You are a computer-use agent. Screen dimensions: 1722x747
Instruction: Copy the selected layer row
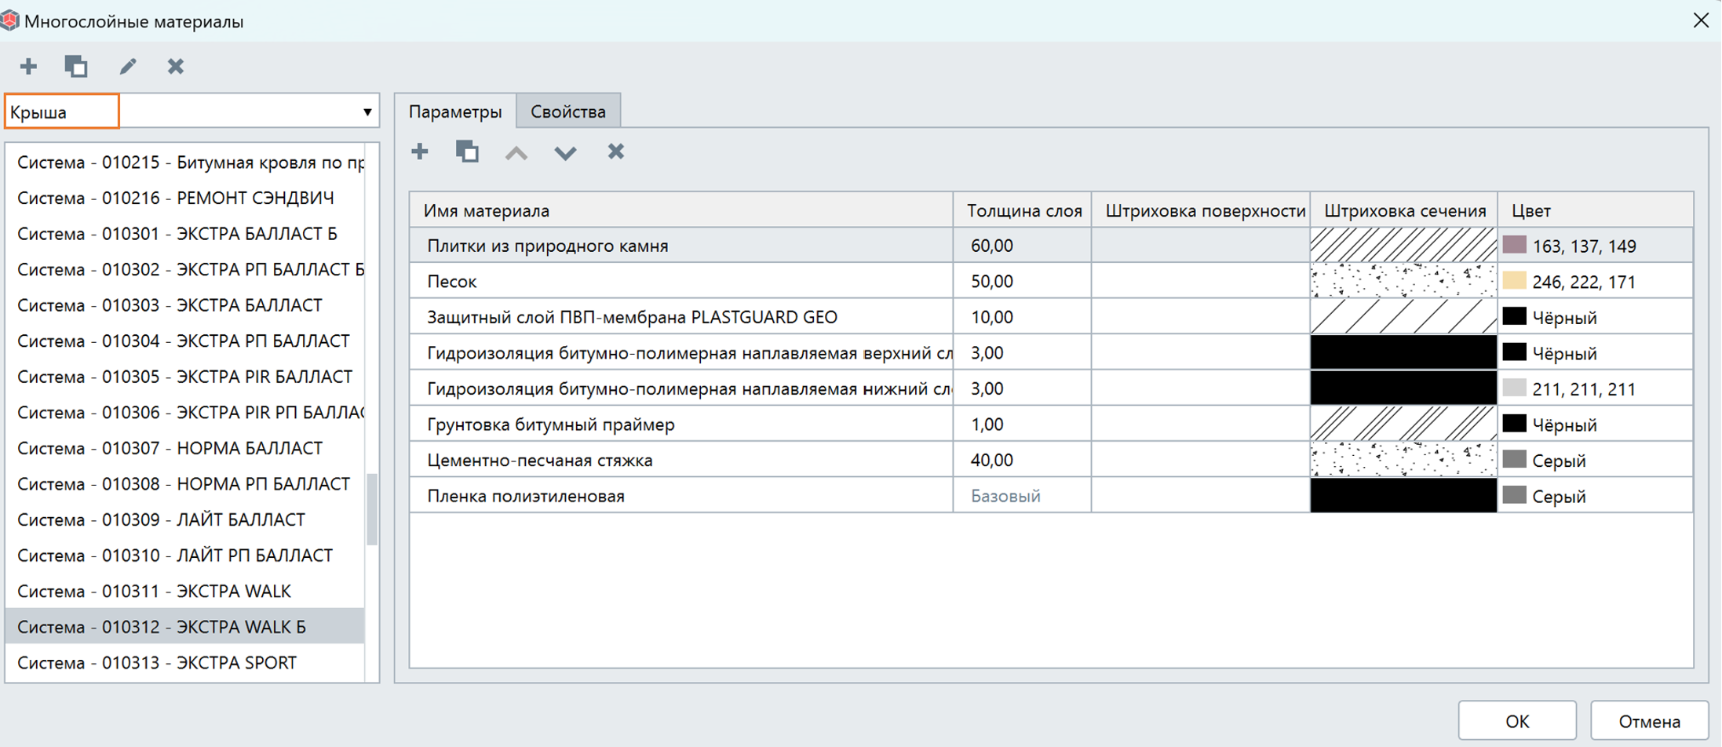[468, 151]
